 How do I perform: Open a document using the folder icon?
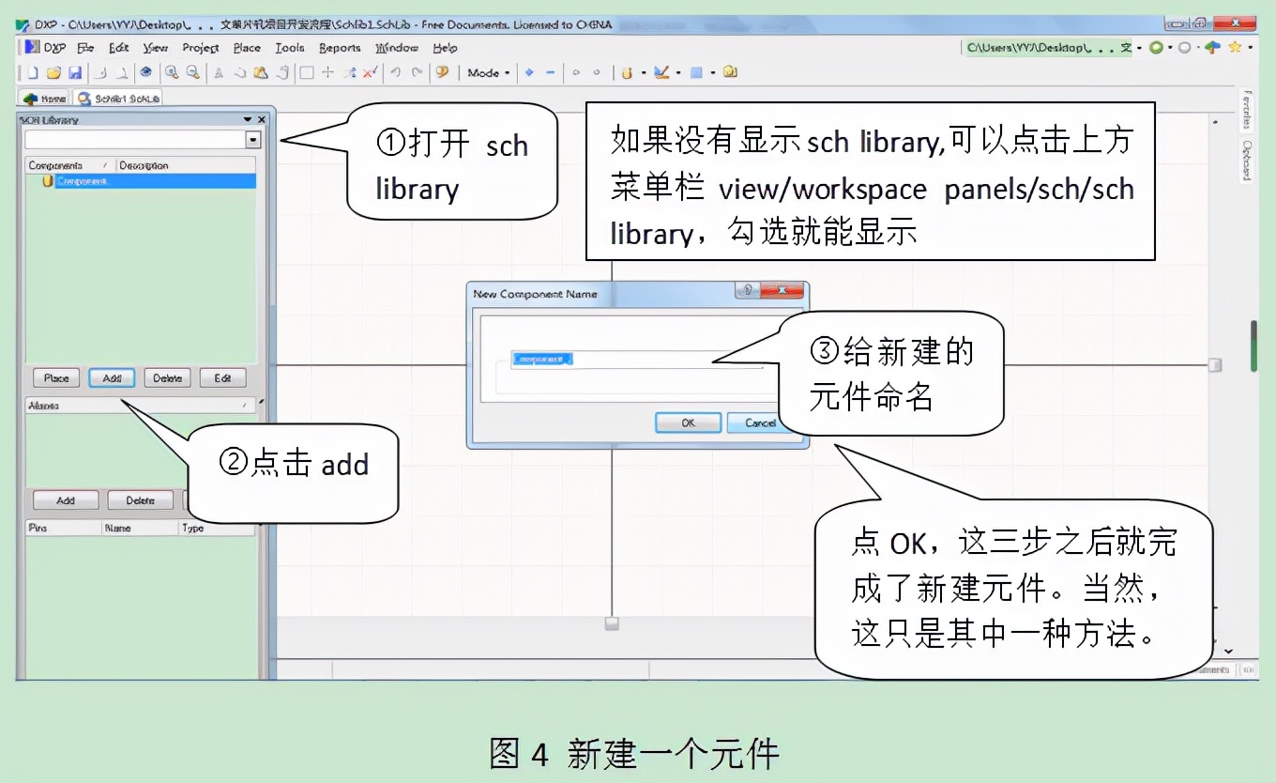tap(54, 72)
